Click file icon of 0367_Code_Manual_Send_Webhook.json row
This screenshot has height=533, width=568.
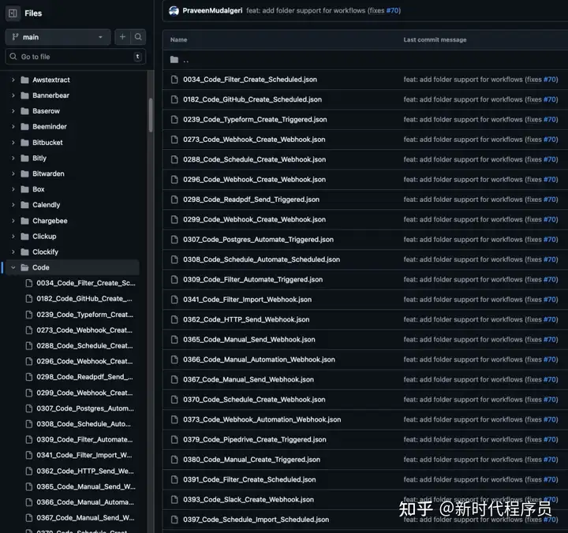pos(174,379)
